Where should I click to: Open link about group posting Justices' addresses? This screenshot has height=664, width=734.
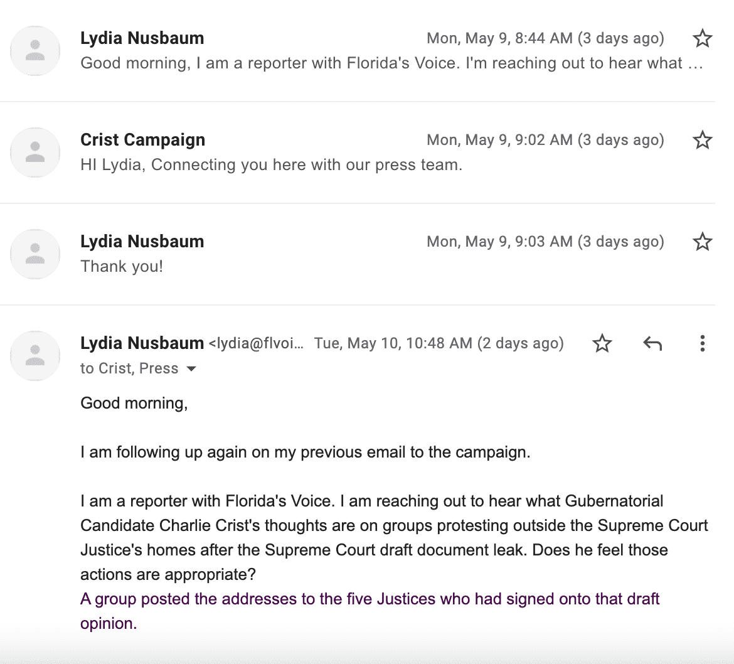click(x=370, y=611)
